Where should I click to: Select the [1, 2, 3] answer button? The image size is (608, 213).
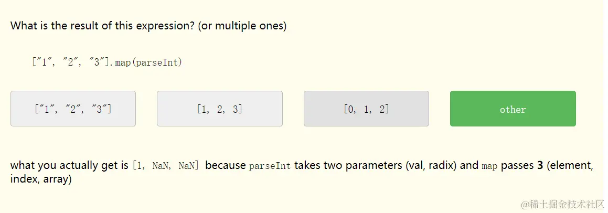coord(219,109)
